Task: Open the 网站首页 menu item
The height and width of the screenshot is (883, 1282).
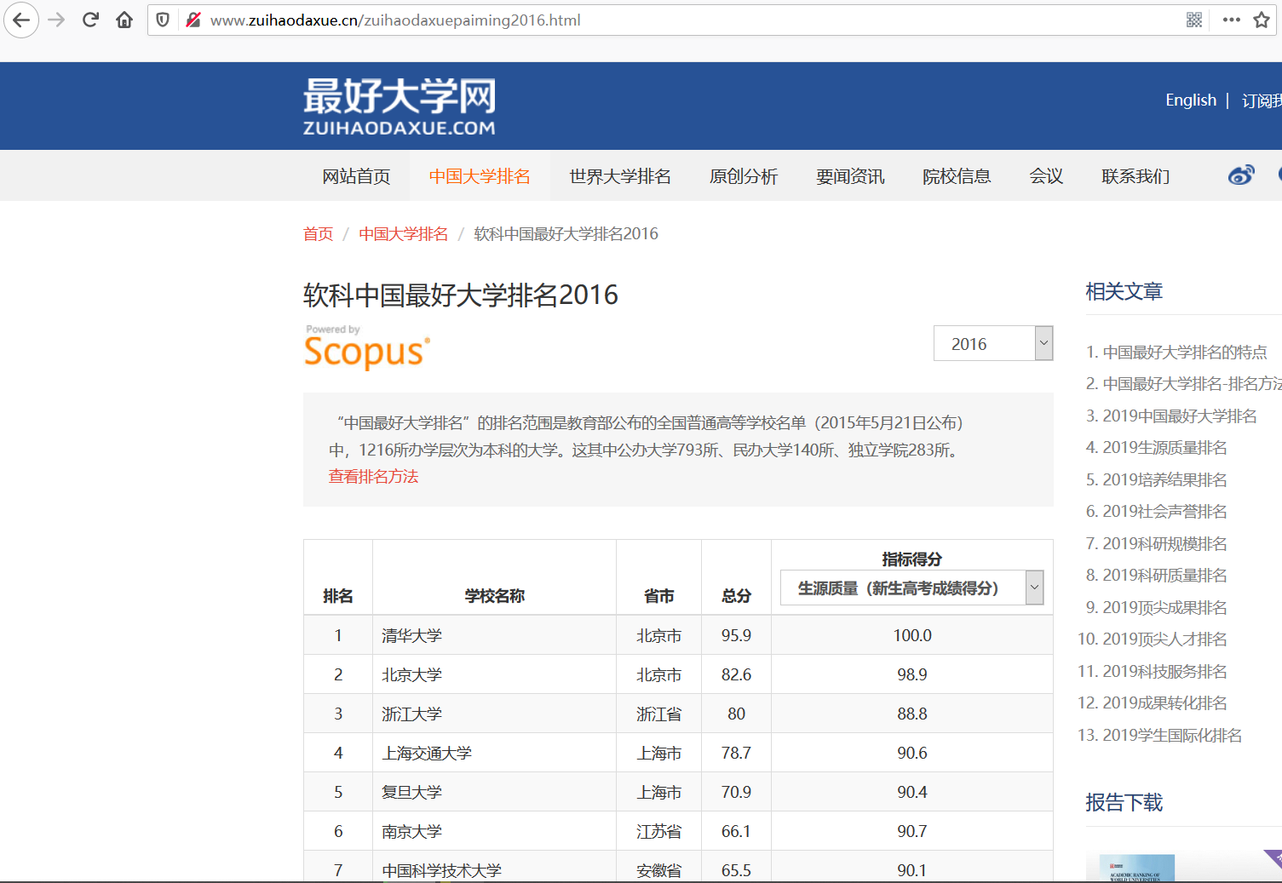Action: [x=356, y=176]
